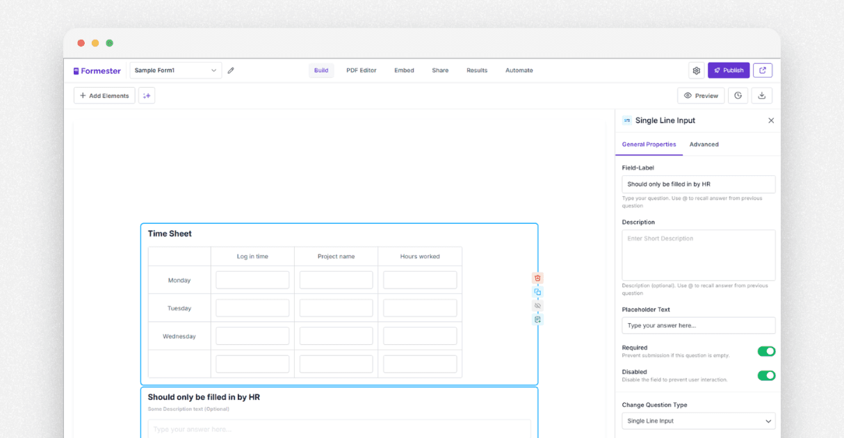The height and width of the screenshot is (438, 844).
Task: Open the Sample Form1 dropdown
Action: click(175, 70)
